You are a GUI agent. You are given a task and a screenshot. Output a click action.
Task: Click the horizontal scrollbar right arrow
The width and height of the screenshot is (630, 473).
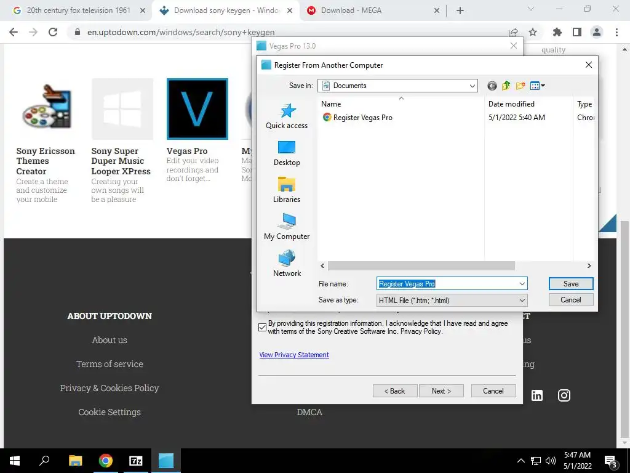[x=589, y=265]
